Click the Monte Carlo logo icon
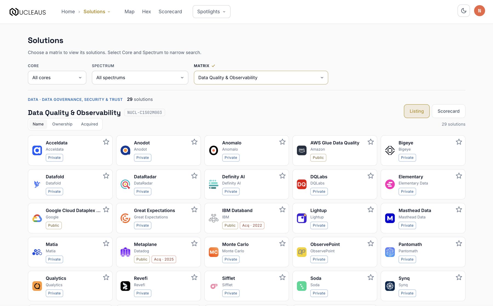 click(214, 252)
